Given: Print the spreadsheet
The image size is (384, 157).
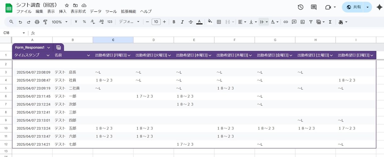Looking at the screenshot, I should coord(37,22).
